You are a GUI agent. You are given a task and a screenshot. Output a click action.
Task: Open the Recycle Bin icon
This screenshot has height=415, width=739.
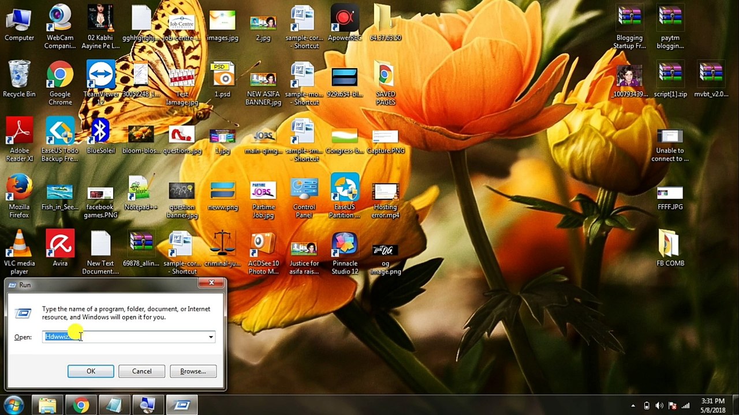point(19,79)
